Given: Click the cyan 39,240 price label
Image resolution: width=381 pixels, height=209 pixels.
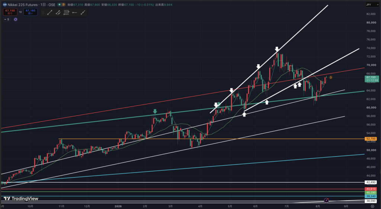Looking at the screenshot, I should tap(371, 196).
